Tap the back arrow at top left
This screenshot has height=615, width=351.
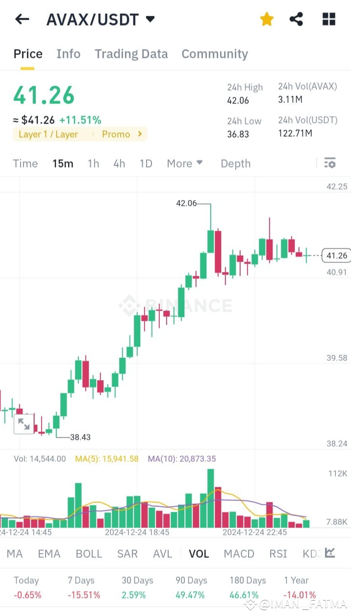coord(22,19)
